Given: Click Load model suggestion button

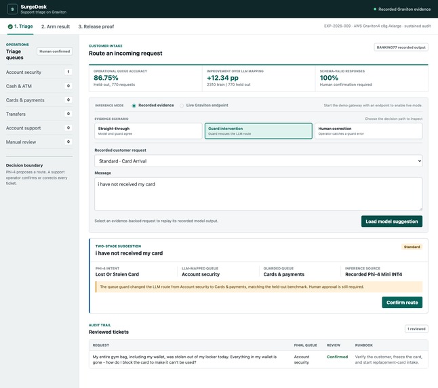Looking at the screenshot, I should (392, 221).
